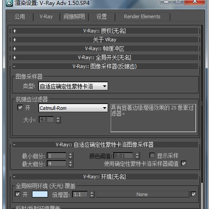Open the image sampler 类型 dropdown
This screenshot has height=209, width=212.
(73, 86)
